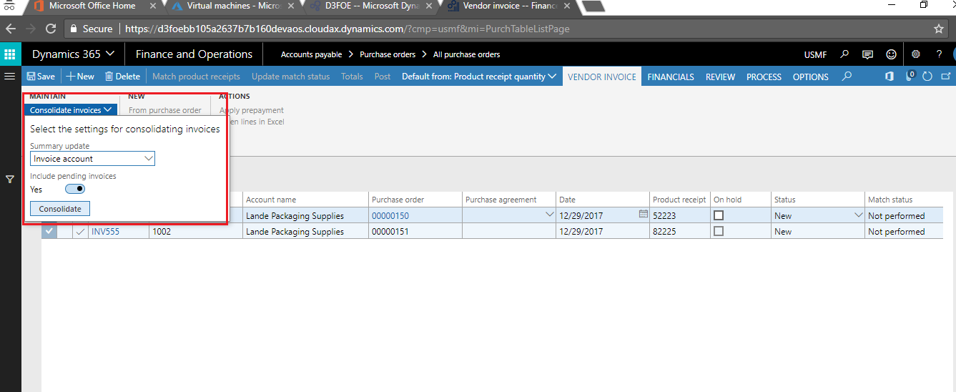Click the browser reload button
Viewport: 956px width, 392px height.
click(x=51, y=29)
